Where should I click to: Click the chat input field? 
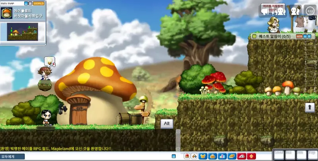click(x=97, y=157)
